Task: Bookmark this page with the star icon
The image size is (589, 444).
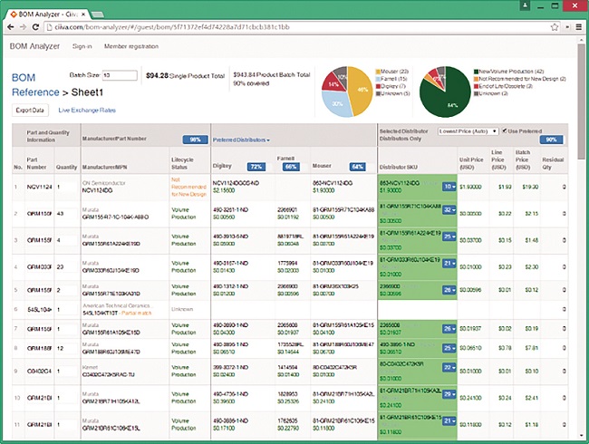Action: click(x=555, y=27)
